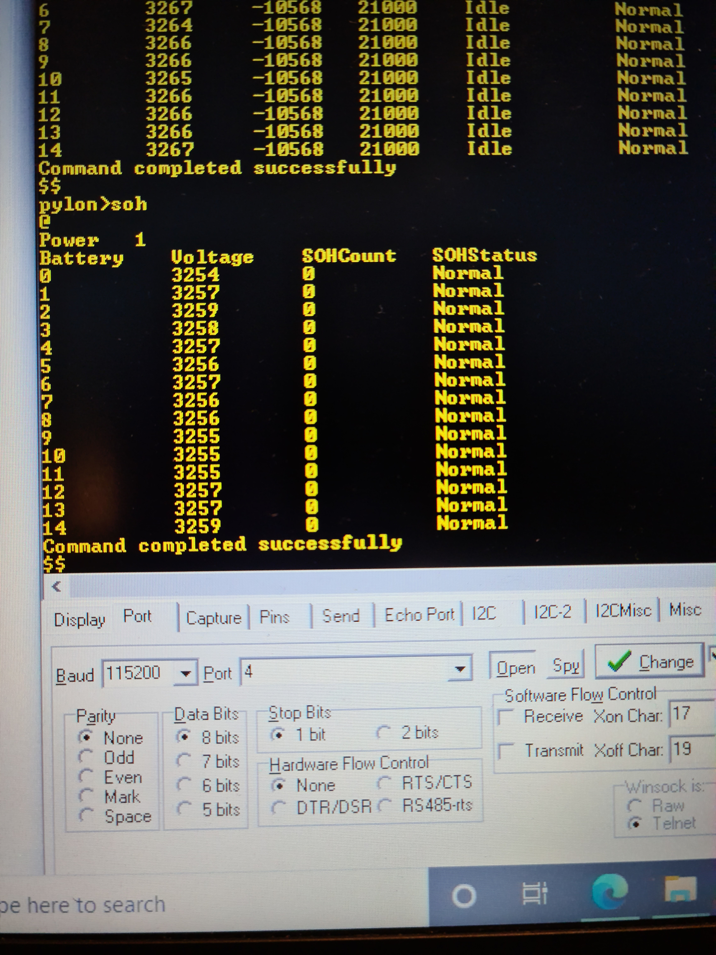716x955 pixels.
Task: Click the 'pylon>soh' command line
Action: coord(93,205)
